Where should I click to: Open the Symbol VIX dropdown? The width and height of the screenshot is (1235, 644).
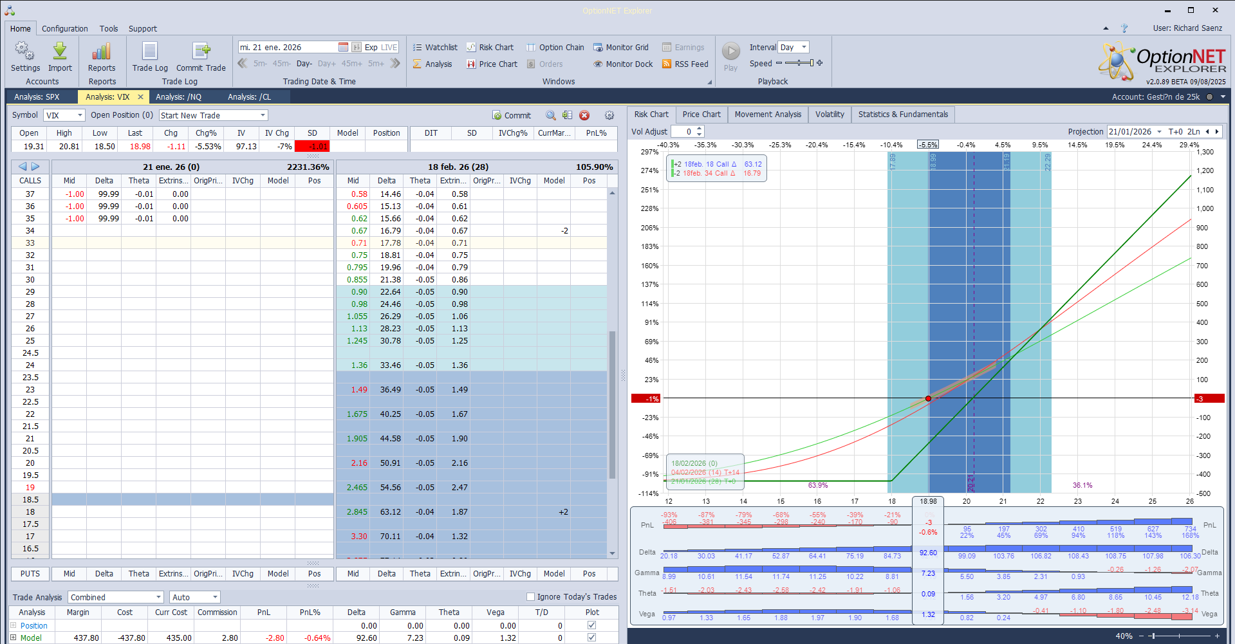point(80,115)
